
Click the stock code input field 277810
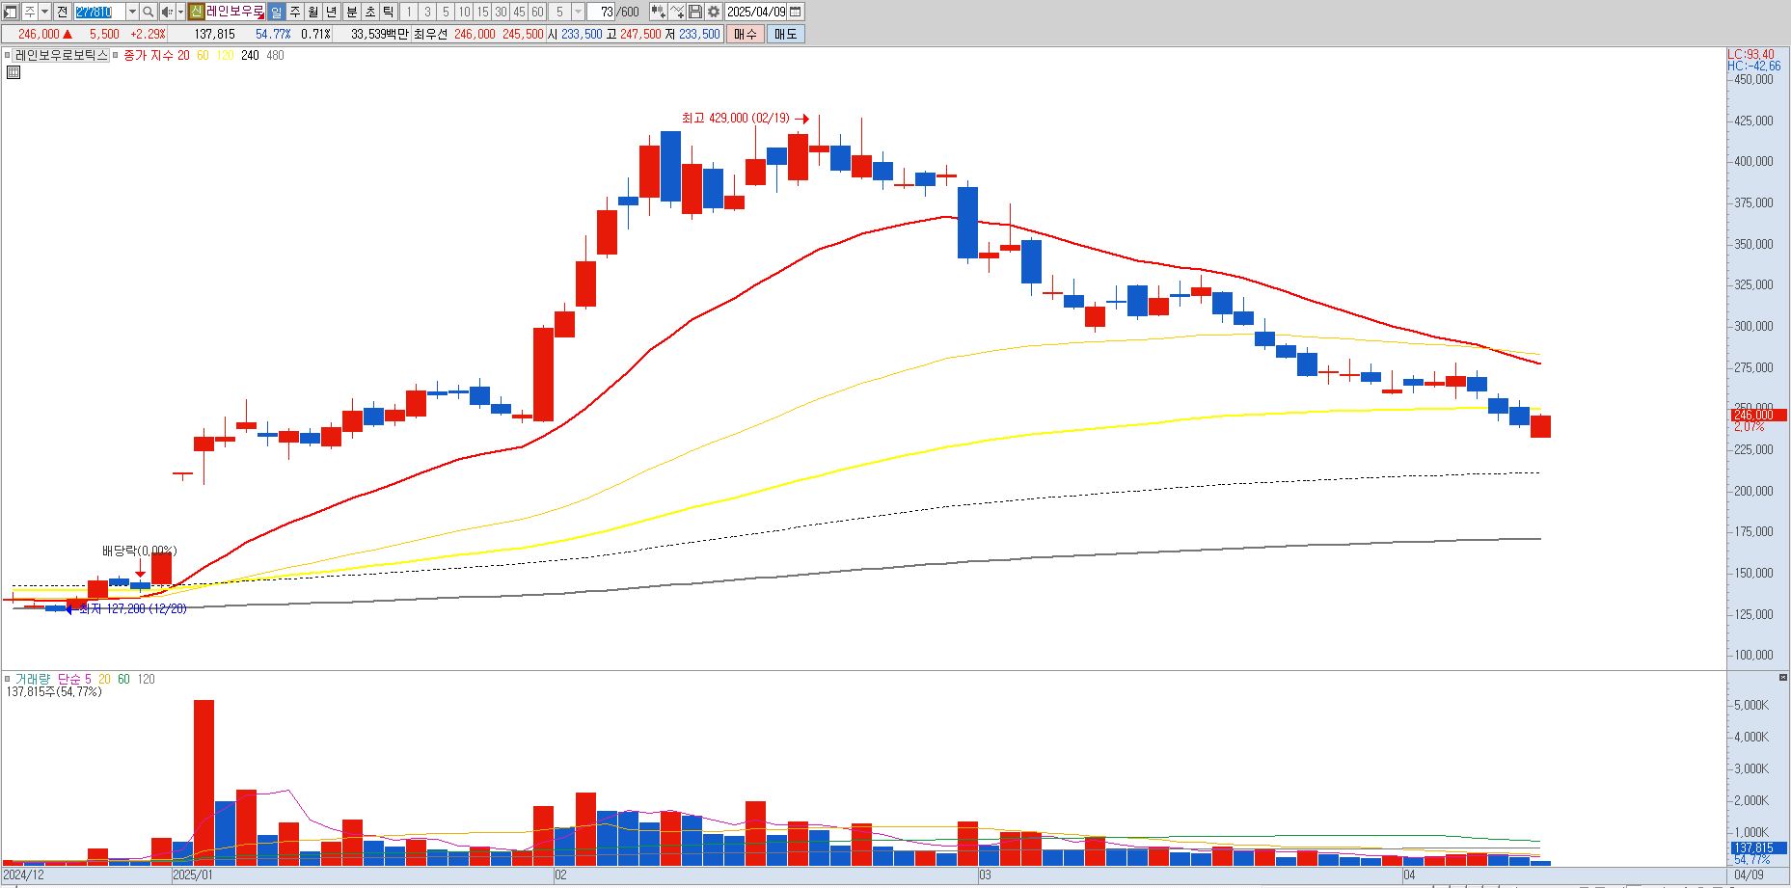click(100, 12)
